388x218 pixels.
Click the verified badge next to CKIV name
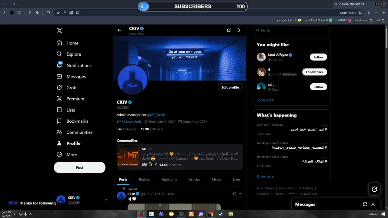pos(130,102)
